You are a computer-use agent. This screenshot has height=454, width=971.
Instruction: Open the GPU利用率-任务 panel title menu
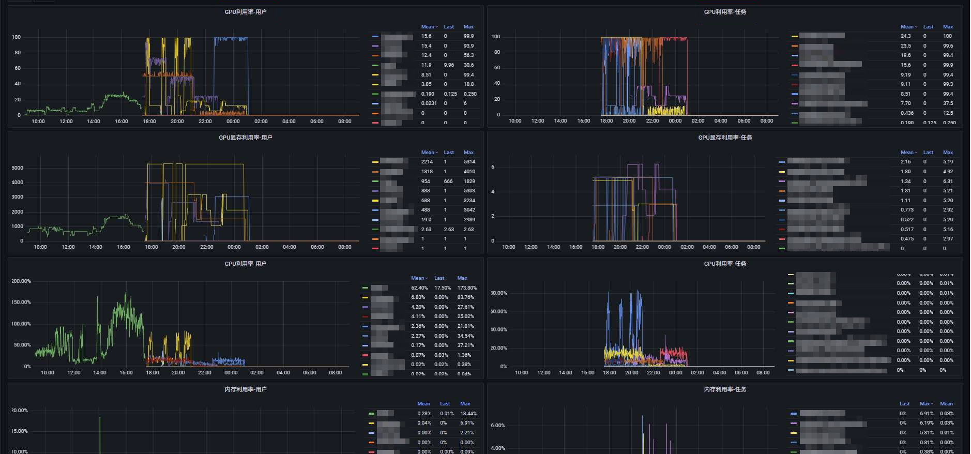(x=725, y=12)
